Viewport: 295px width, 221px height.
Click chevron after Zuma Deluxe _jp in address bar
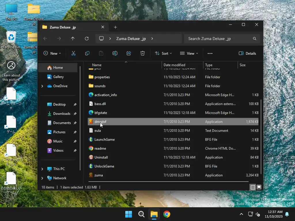click(x=152, y=39)
